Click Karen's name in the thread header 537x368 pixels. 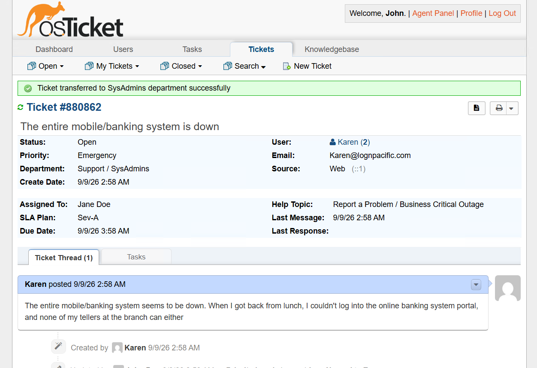(x=36, y=284)
